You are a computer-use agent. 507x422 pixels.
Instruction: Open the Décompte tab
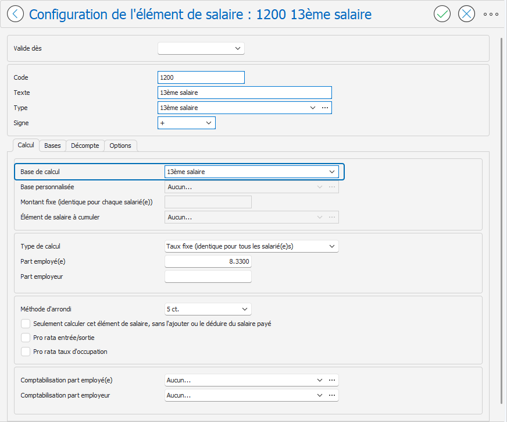[x=85, y=146]
